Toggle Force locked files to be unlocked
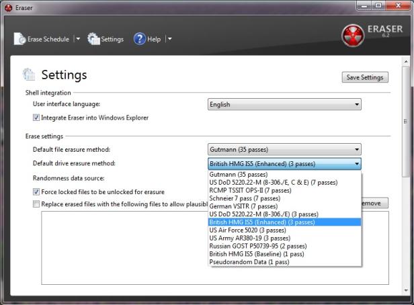This screenshot has height=305, width=414. pos(36,192)
